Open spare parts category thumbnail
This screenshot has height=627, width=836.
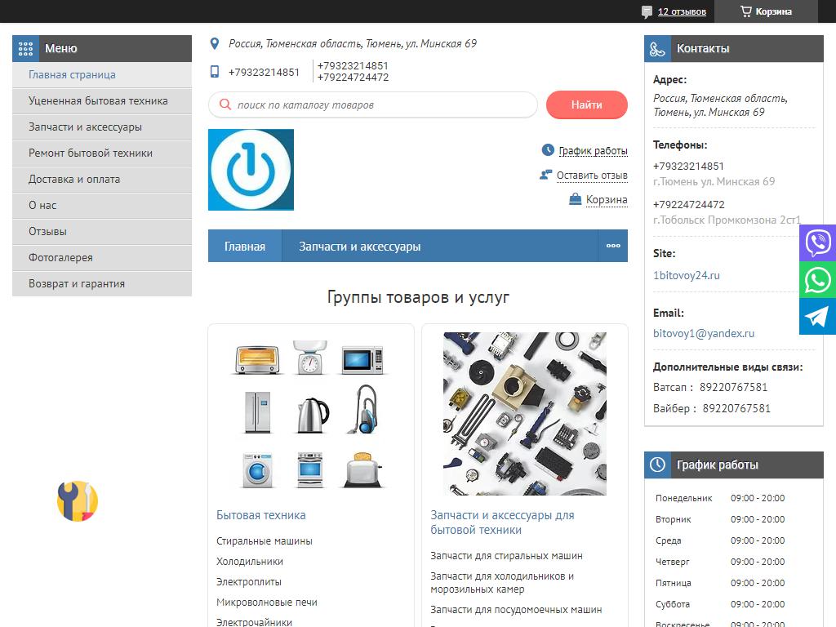pyautogui.click(x=525, y=413)
